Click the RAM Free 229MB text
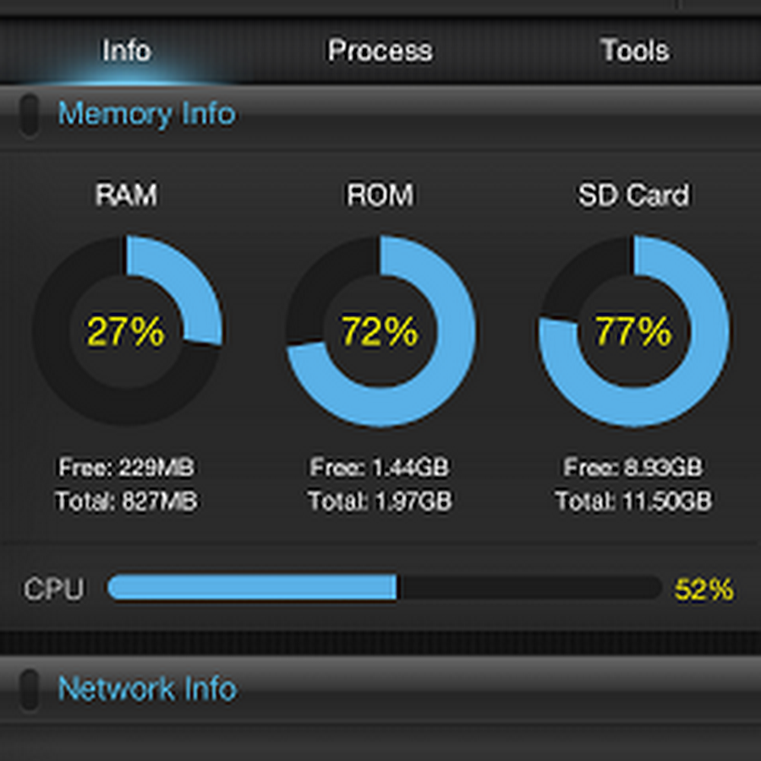The width and height of the screenshot is (761, 761). coord(126,467)
